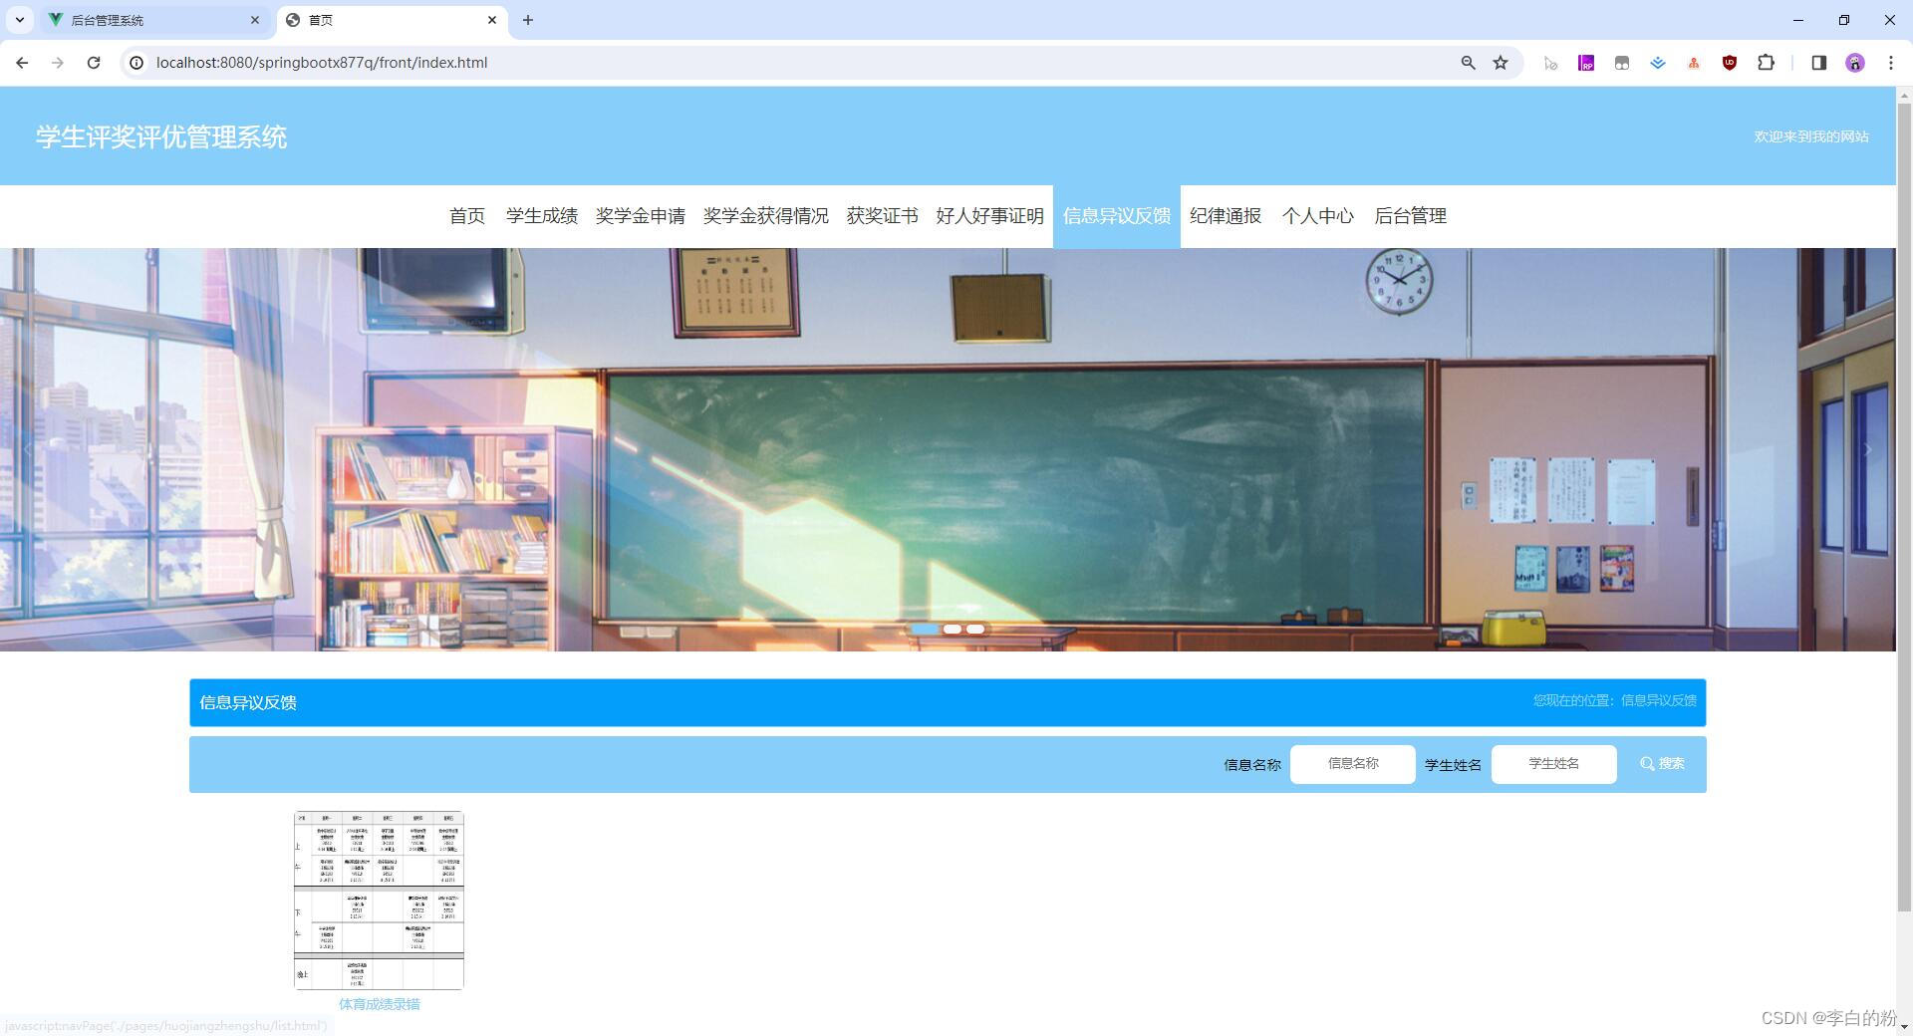Click the address bar URL
This screenshot has width=1913, height=1036.
click(x=322, y=63)
